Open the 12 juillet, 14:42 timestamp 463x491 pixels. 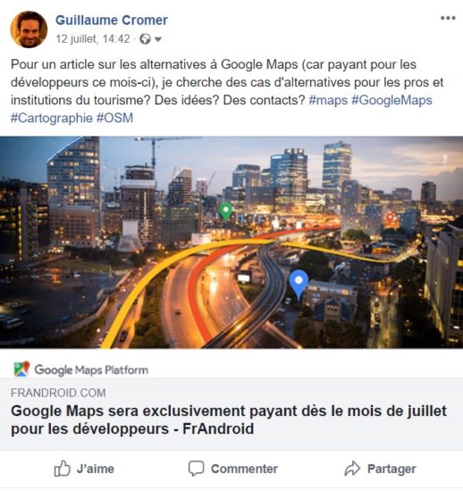coord(93,39)
